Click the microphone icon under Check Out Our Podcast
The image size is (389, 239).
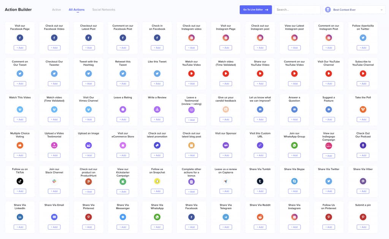pyautogui.click(x=363, y=145)
